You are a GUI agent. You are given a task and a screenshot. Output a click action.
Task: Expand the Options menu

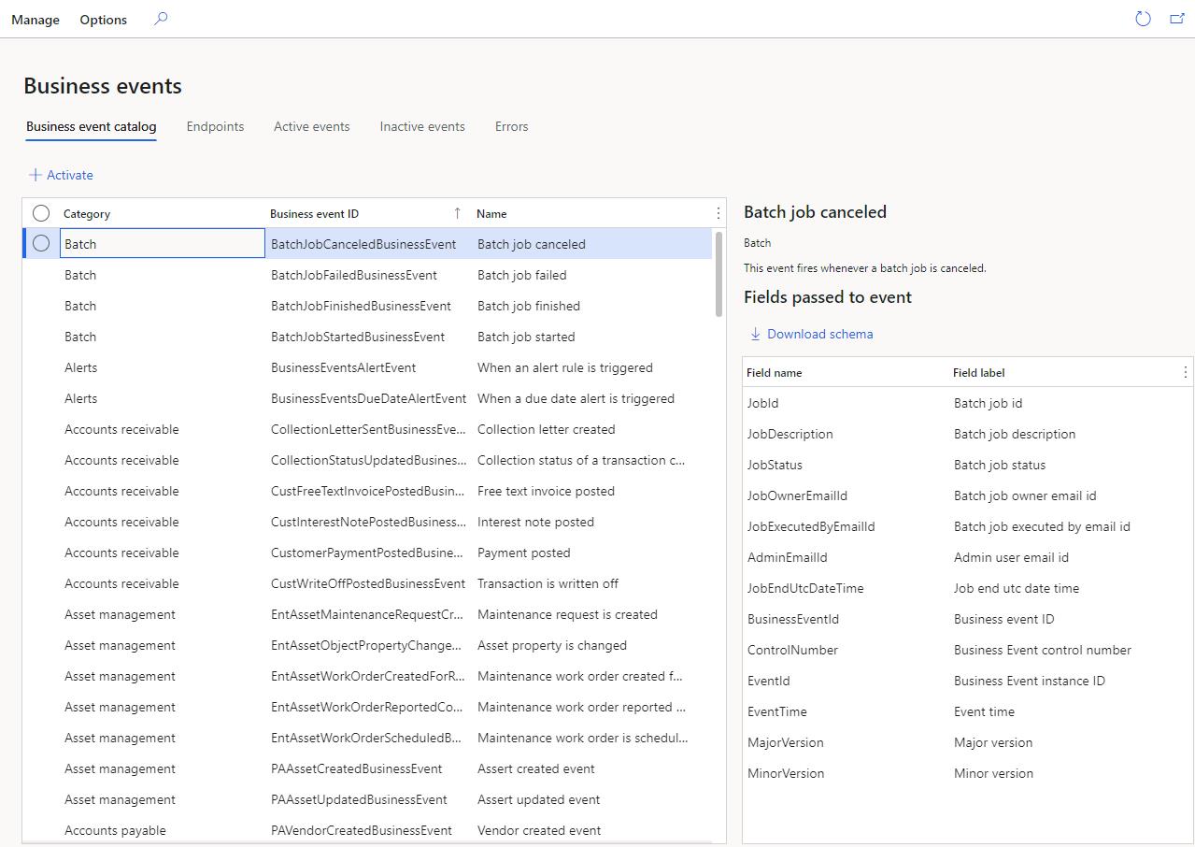pos(103,20)
